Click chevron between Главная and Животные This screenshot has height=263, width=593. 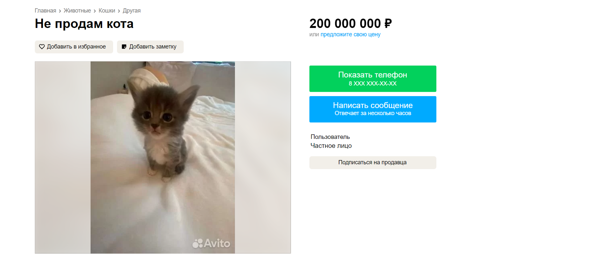click(x=60, y=11)
